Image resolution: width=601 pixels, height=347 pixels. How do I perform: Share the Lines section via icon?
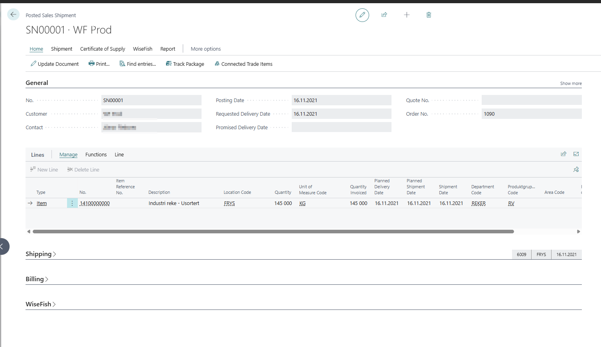point(563,154)
